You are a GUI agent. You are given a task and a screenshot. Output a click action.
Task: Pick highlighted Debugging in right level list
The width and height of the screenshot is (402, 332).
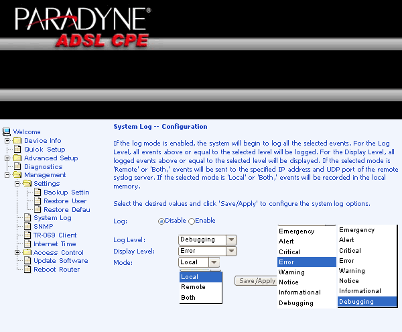click(x=367, y=302)
